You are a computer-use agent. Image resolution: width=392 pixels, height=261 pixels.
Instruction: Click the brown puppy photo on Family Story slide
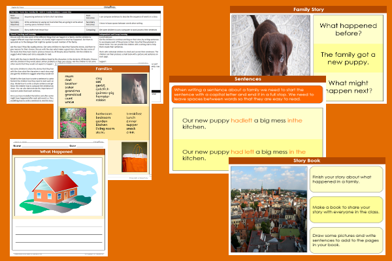[270, 45]
